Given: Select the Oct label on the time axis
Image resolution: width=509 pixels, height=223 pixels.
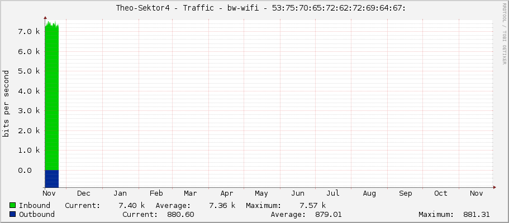Looking at the screenshot, I should click(441, 193).
